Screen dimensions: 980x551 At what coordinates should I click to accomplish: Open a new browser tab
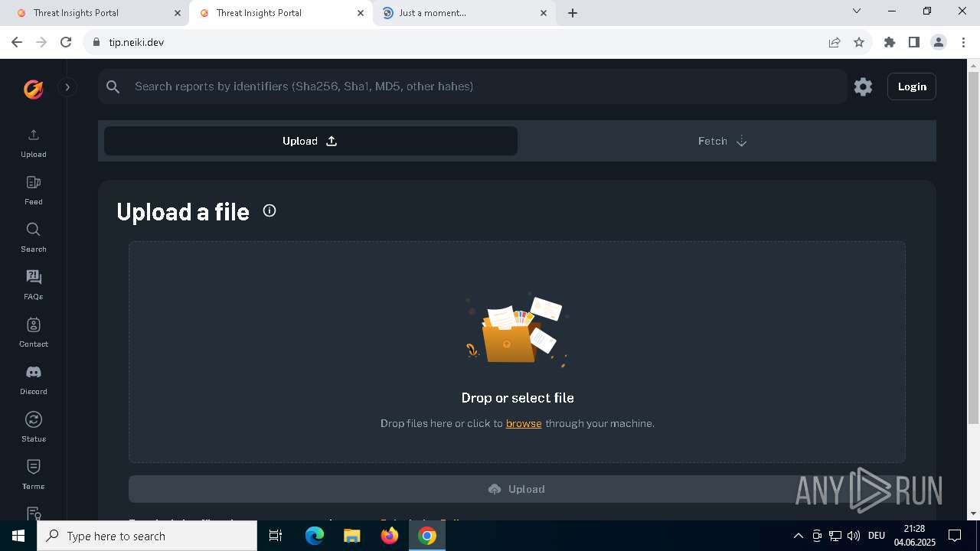coord(573,13)
